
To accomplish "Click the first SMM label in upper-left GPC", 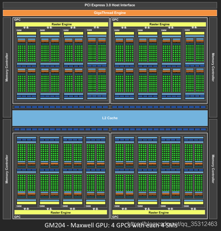I will click(x=19, y=30).
